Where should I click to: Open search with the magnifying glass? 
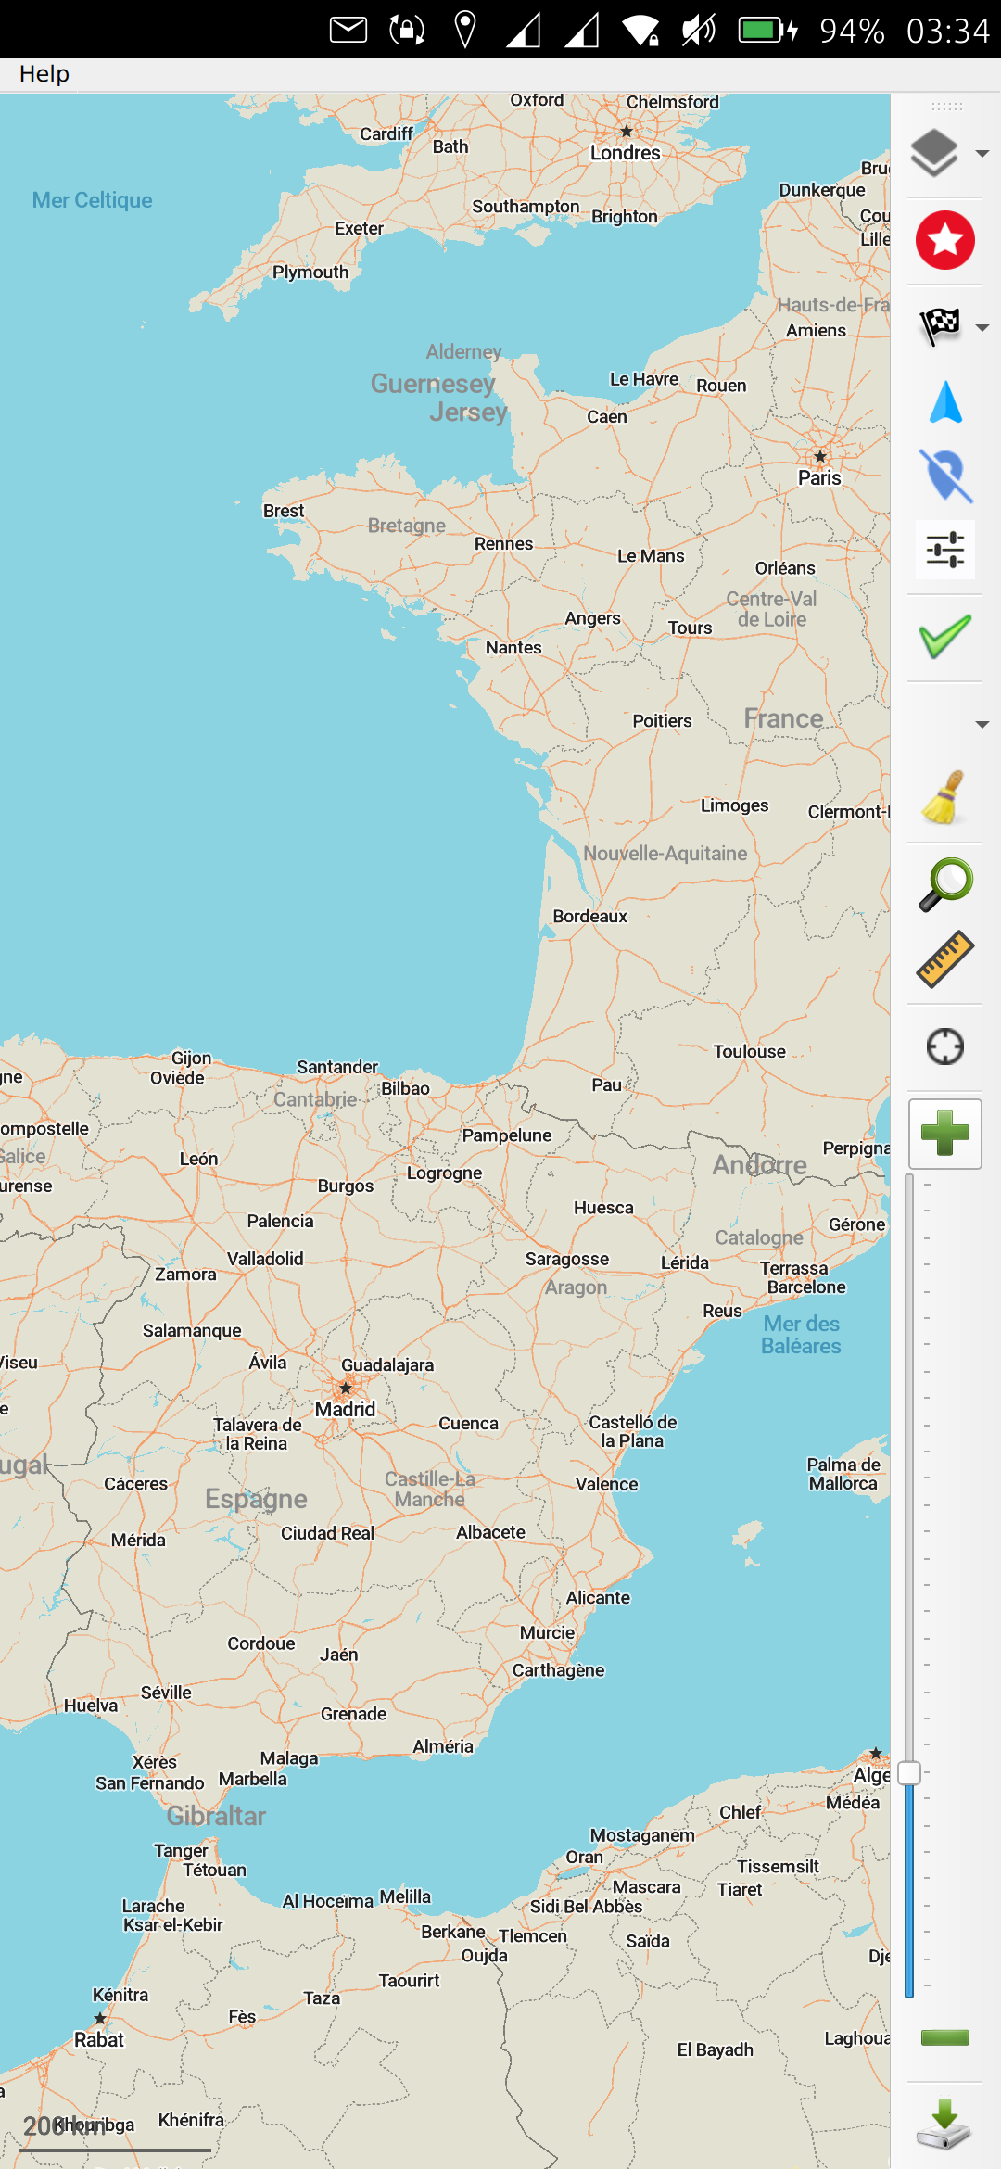[944, 883]
